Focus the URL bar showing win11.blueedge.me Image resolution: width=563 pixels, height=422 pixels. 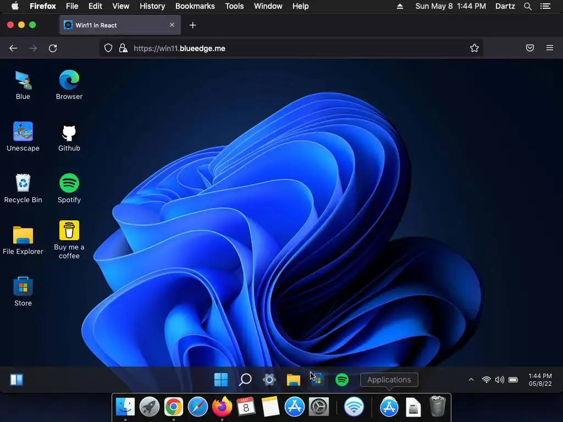pyautogui.click(x=291, y=48)
